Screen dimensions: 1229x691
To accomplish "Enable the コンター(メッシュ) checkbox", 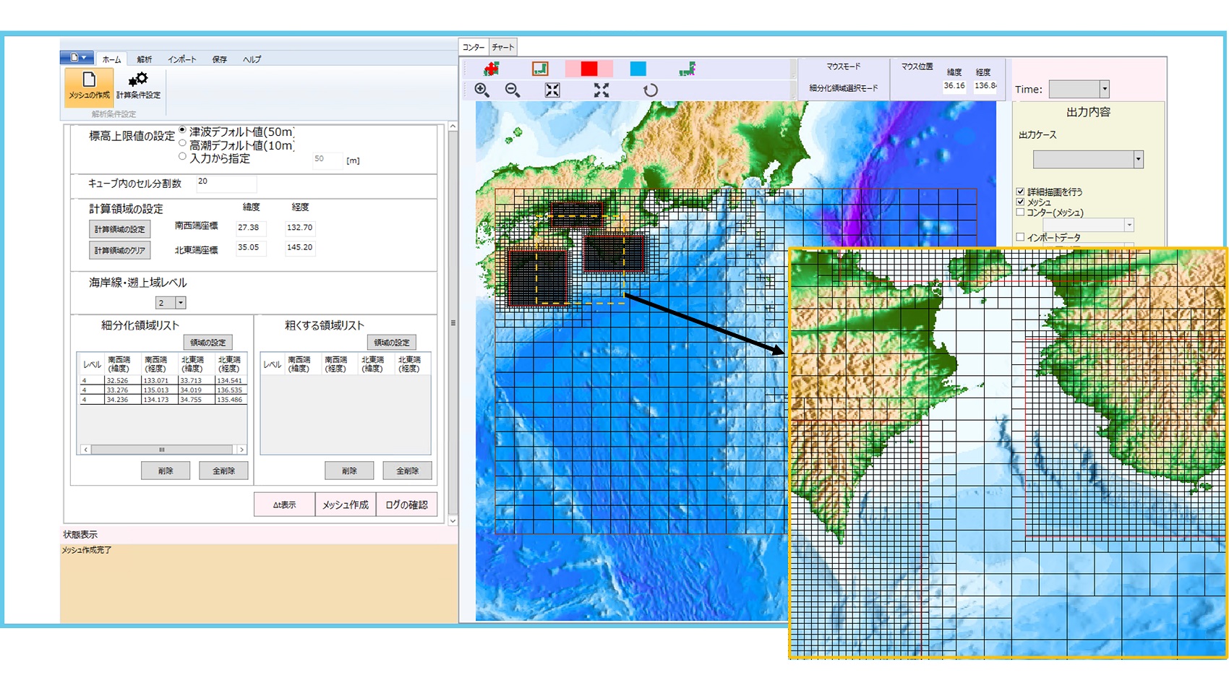I will tap(1020, 213).
